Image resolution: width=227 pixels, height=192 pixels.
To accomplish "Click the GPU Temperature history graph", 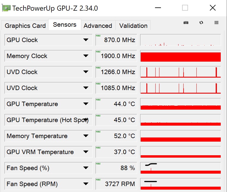I will (x=180, y=104).
